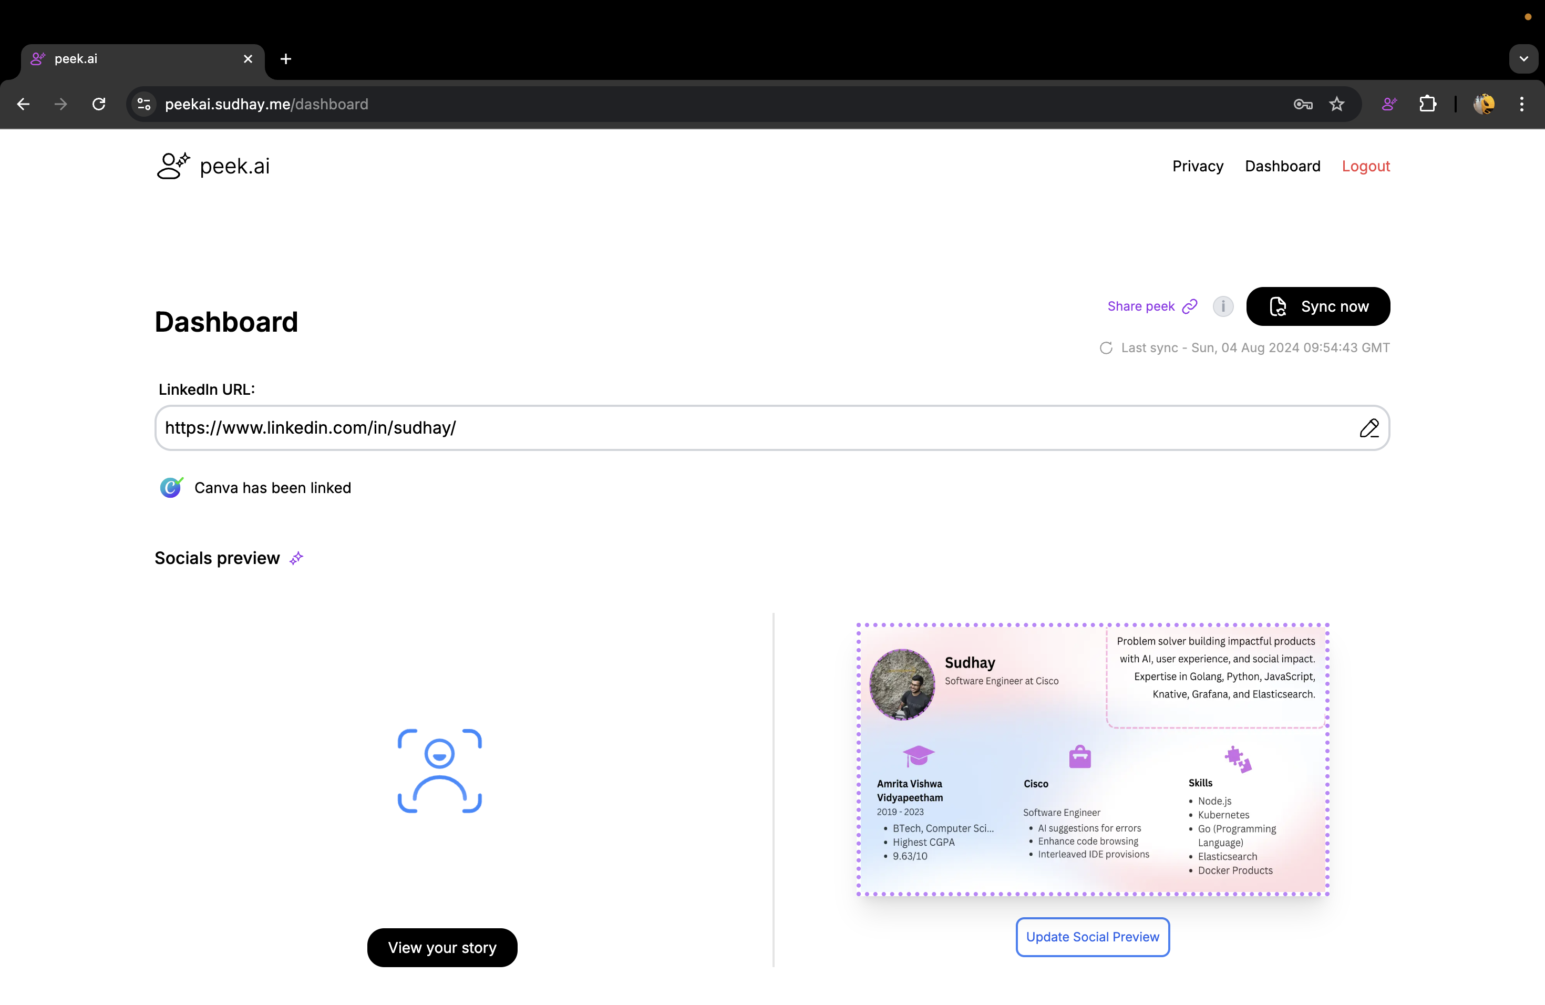1545x1005 pixels.
Task: Open the Privacy nav item
Action: [x=1197, y=166]
